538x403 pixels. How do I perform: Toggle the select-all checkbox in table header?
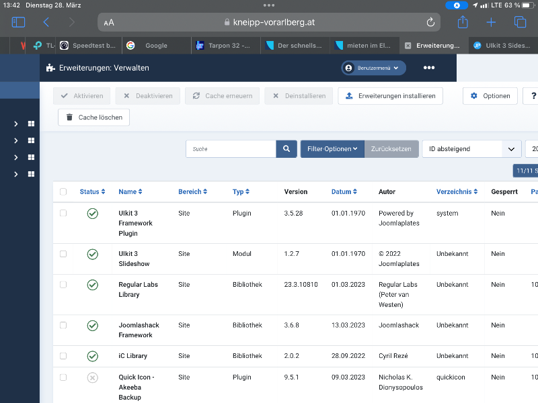pos(63,191)
